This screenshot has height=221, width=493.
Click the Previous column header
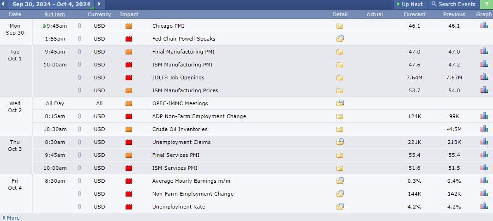coord(454,14)
